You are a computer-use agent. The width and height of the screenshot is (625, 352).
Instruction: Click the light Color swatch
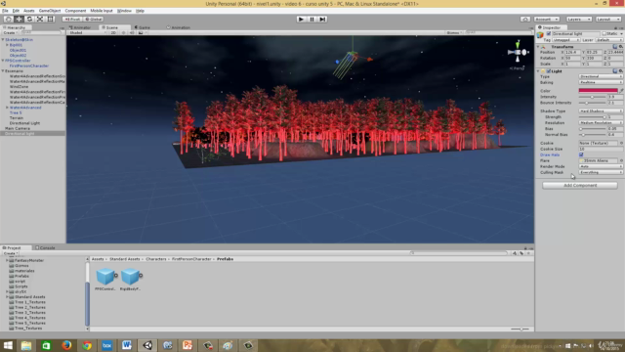point(598,91)
